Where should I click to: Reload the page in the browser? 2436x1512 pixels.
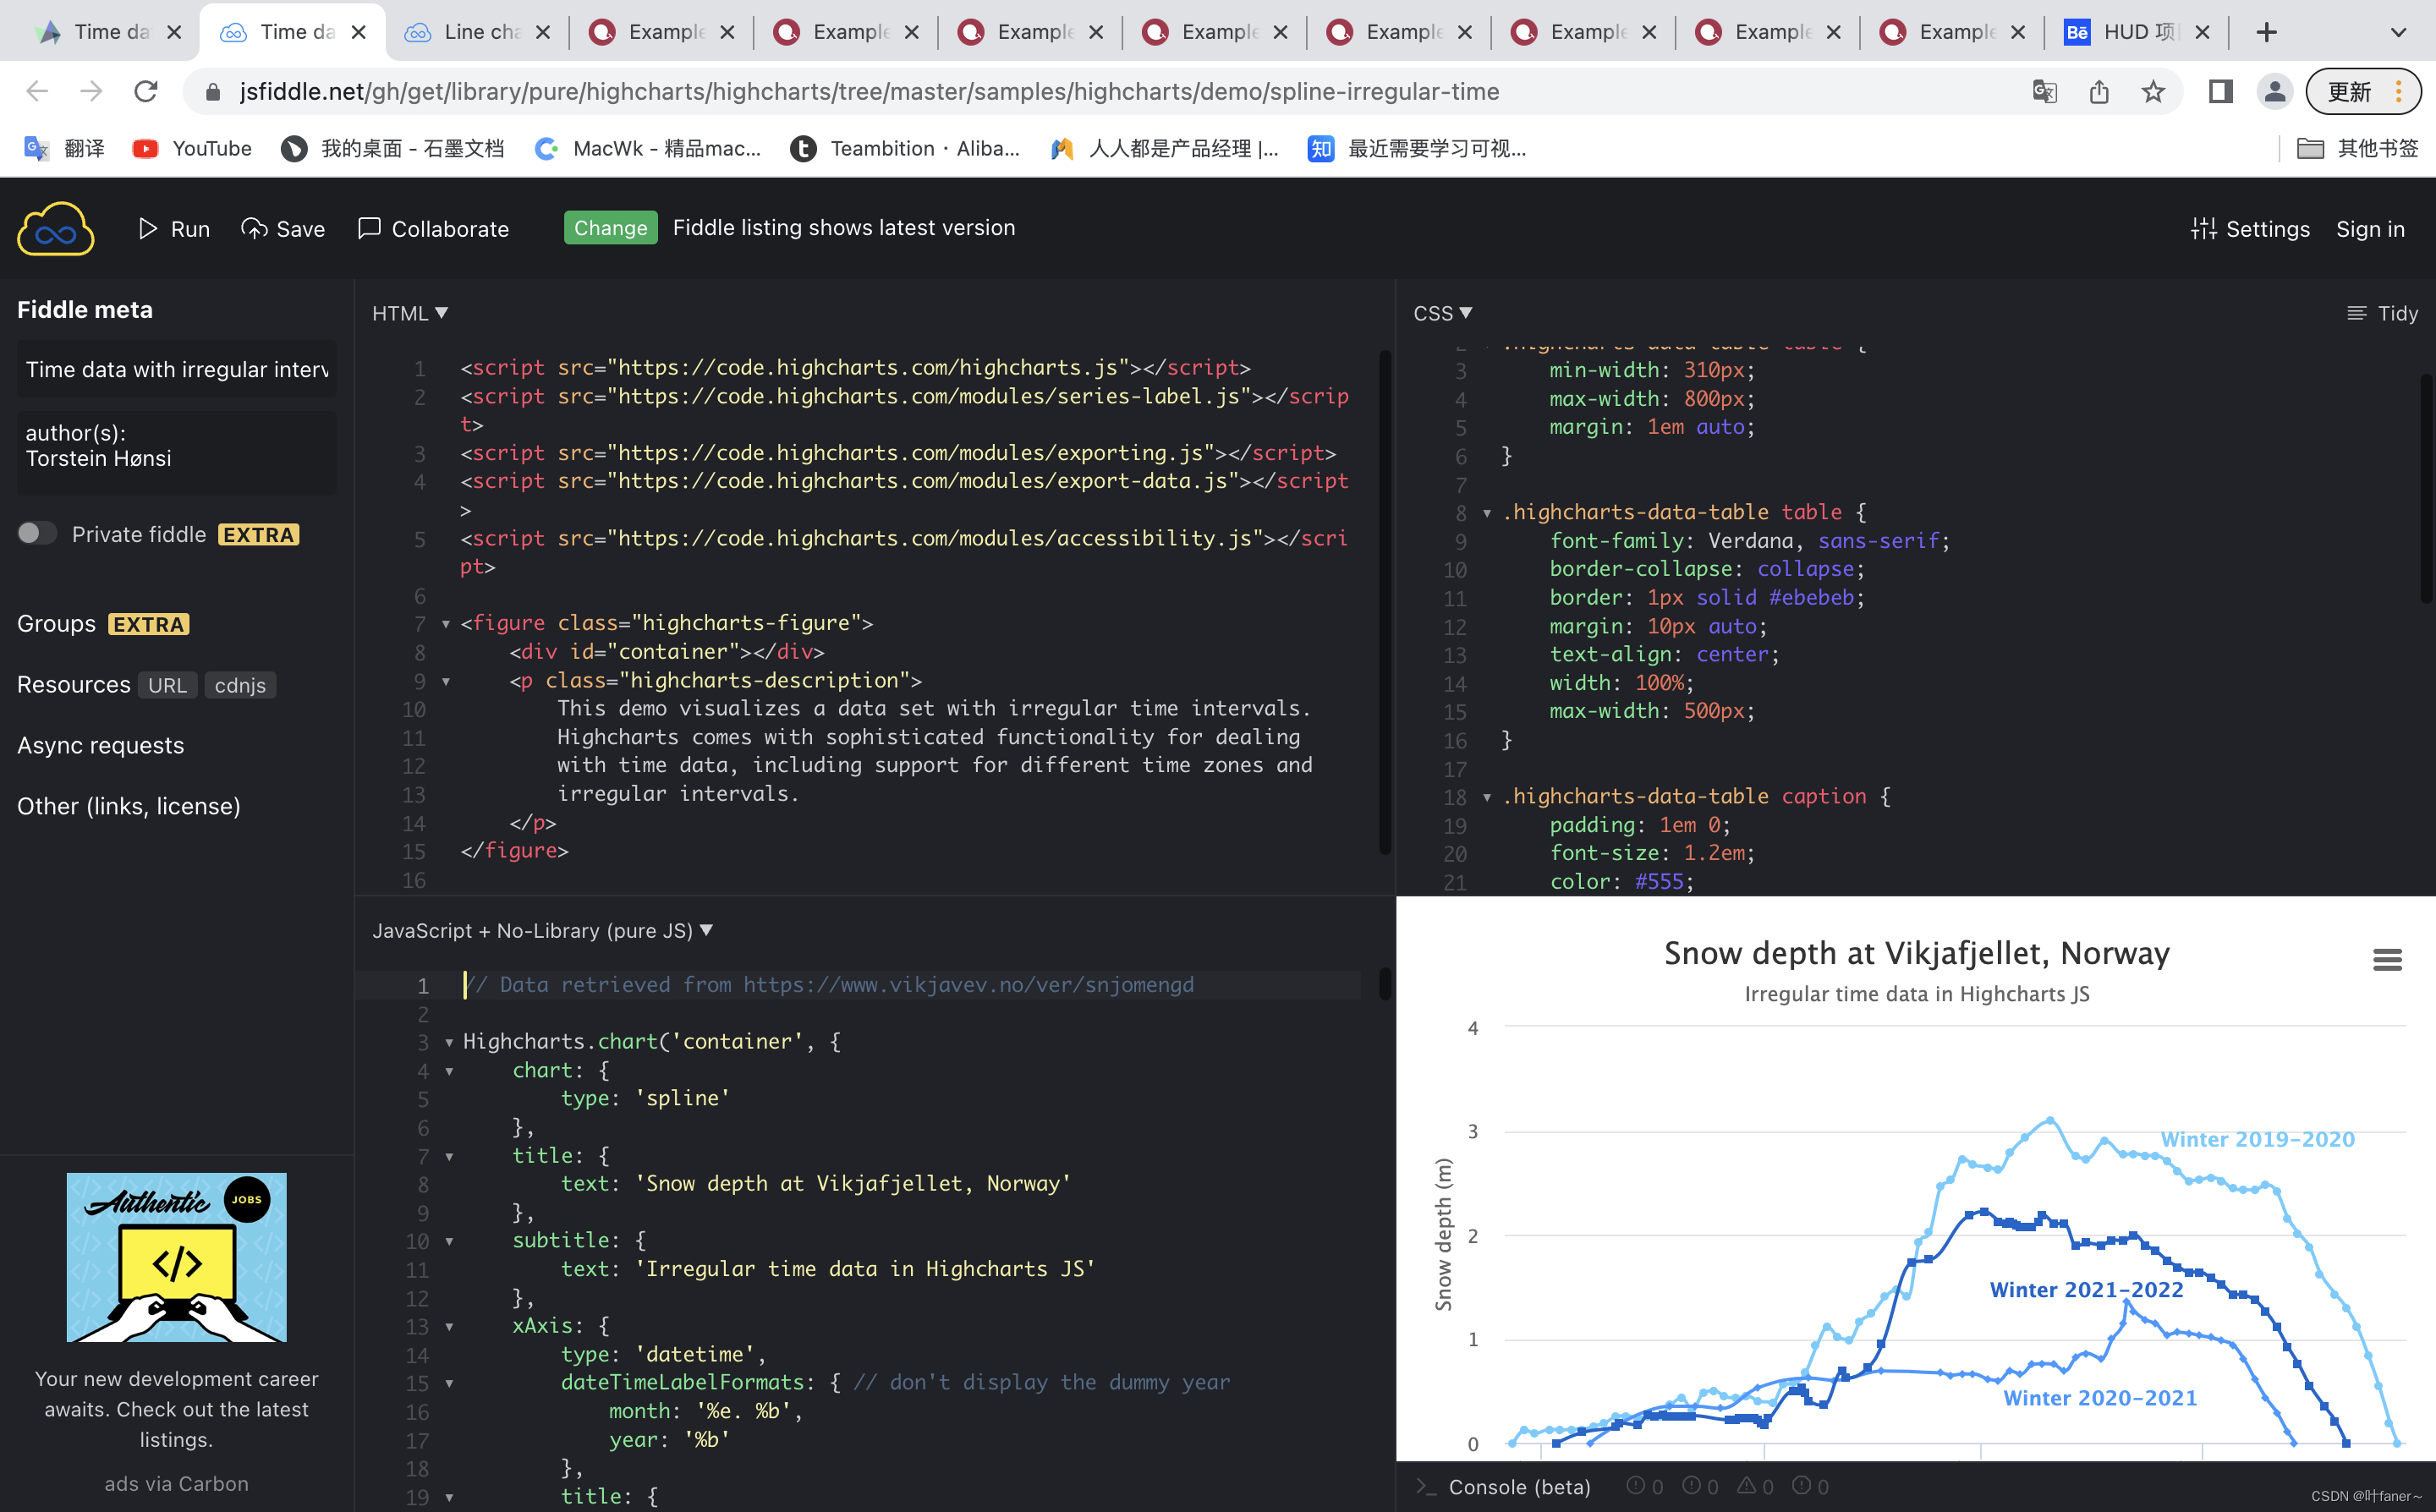coord(146,92)
